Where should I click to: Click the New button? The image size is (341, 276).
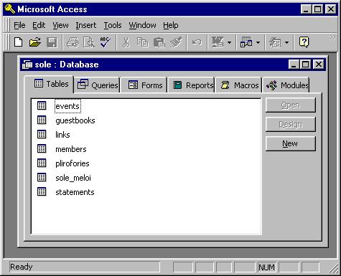(291, 143)
